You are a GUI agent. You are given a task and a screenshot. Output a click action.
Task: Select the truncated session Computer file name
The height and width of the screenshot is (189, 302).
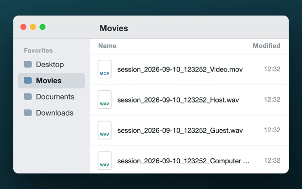click(183, 161)
